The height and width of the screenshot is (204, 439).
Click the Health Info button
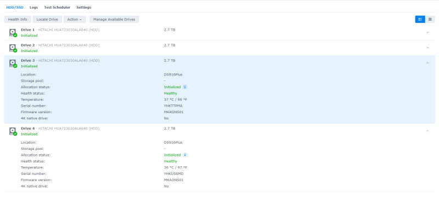coord(18,19)
